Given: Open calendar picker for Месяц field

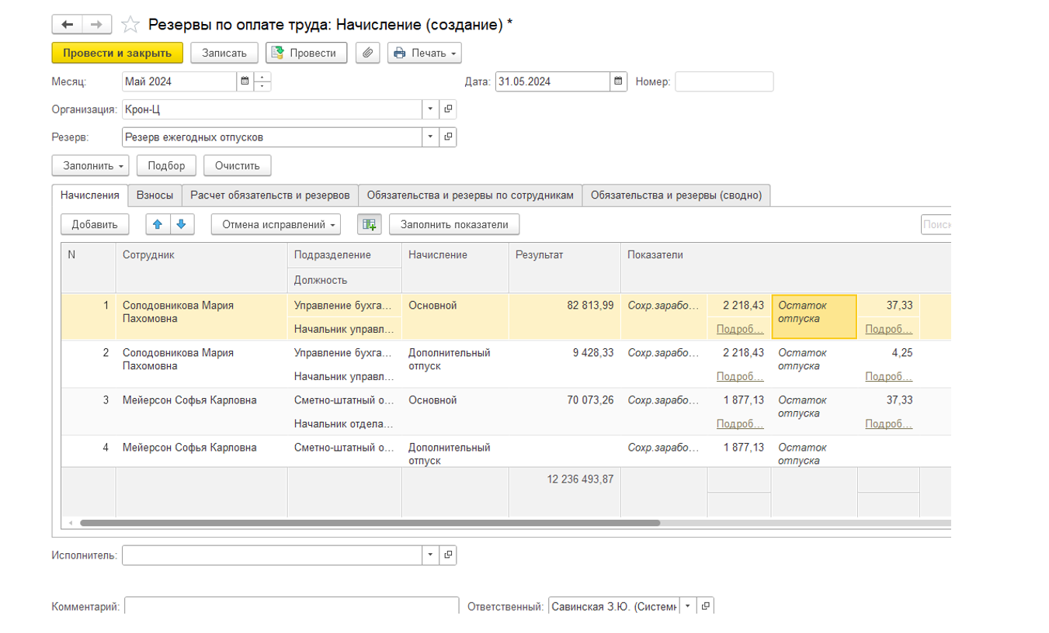Looking at the screenshot, I should (245, 81).
